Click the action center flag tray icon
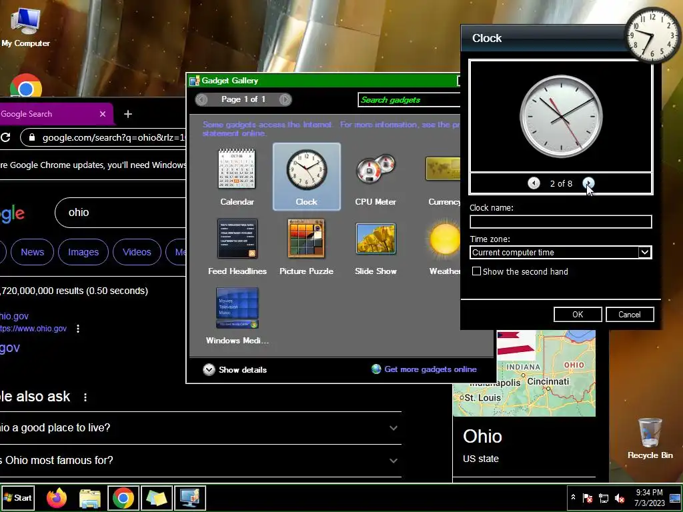Screen dimensions: 683x512 point(588,498)
